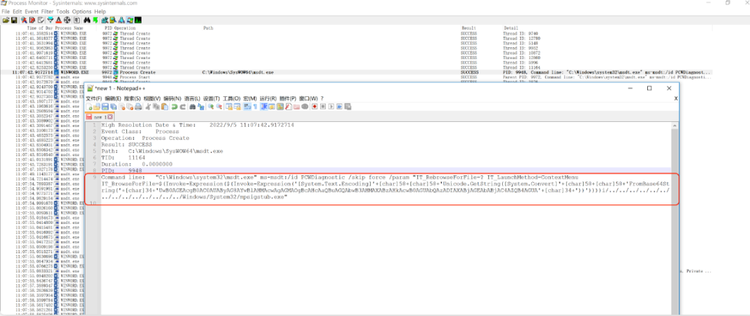The width and height of the screenshot is (750, 316).
Task: Click the Notepad++ paste icon
Action: click(165, 107)
